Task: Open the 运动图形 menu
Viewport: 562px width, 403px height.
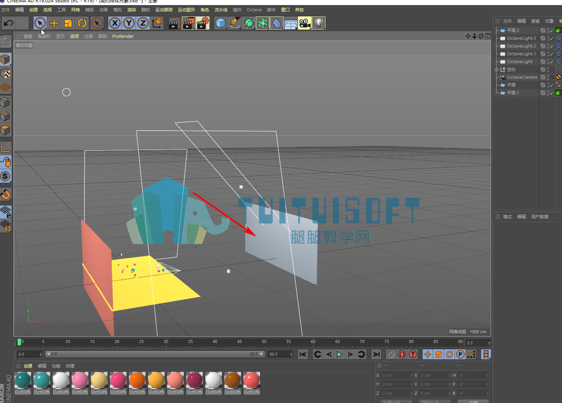Action: [x=187, y=10]
